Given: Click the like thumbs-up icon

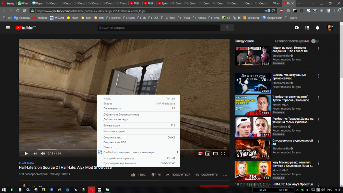Looking at the screenshot, I should coord(133,175).
